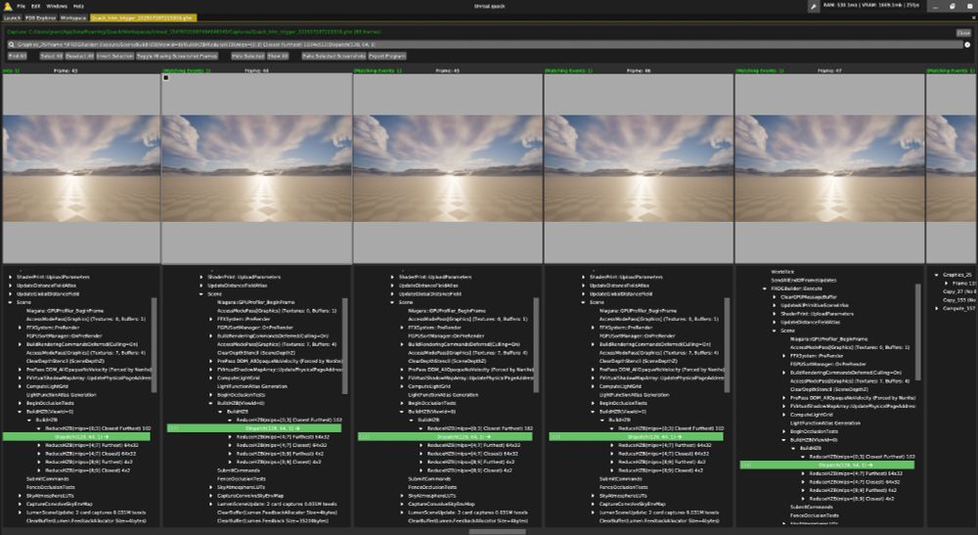Open the Frame 47 sky screenshot thumbnail

point(829,168)
